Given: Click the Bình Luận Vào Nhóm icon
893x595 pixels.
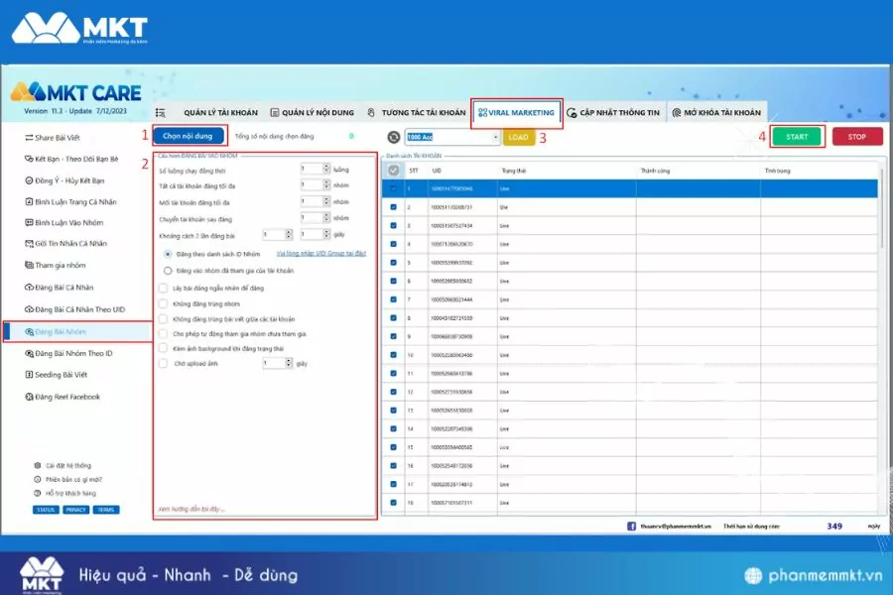Looking at the screenshot, I should click(29, 222).
